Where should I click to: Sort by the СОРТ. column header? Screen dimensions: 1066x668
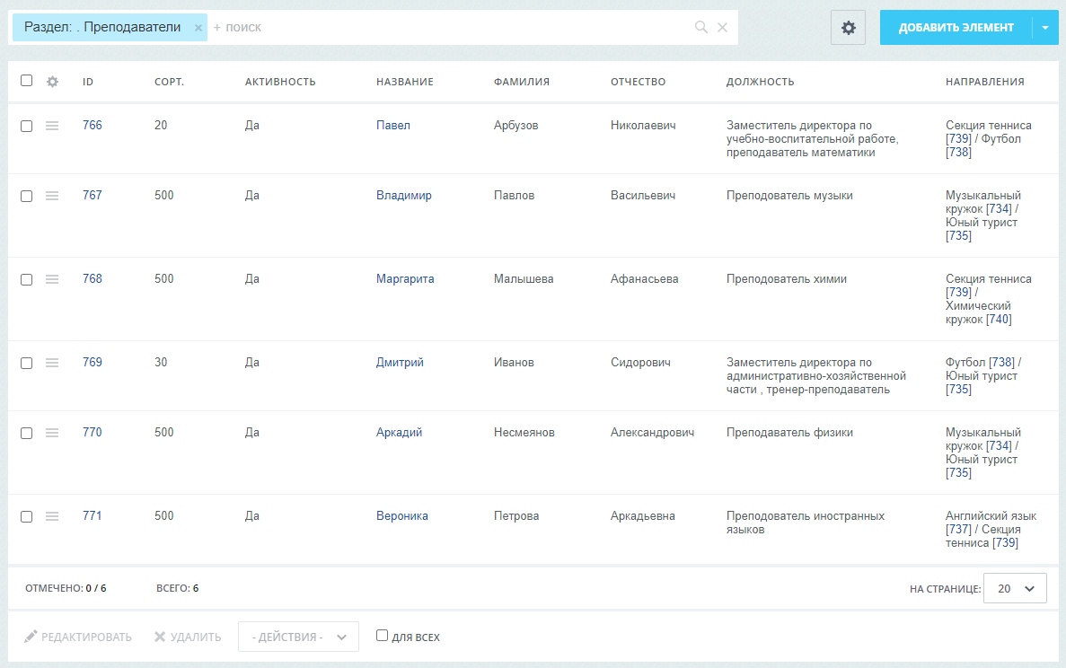coord(169,82)
